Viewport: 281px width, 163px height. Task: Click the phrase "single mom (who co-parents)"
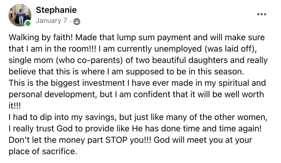click(66, 60)
